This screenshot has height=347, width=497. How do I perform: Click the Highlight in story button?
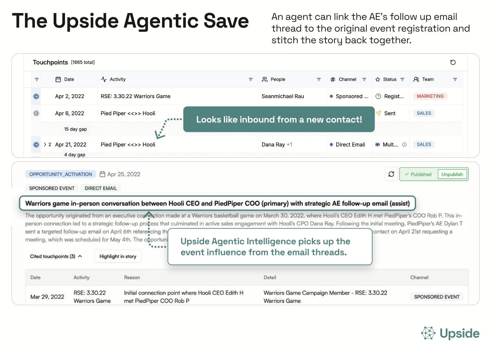pyautogui.click(x=118, y=256)
